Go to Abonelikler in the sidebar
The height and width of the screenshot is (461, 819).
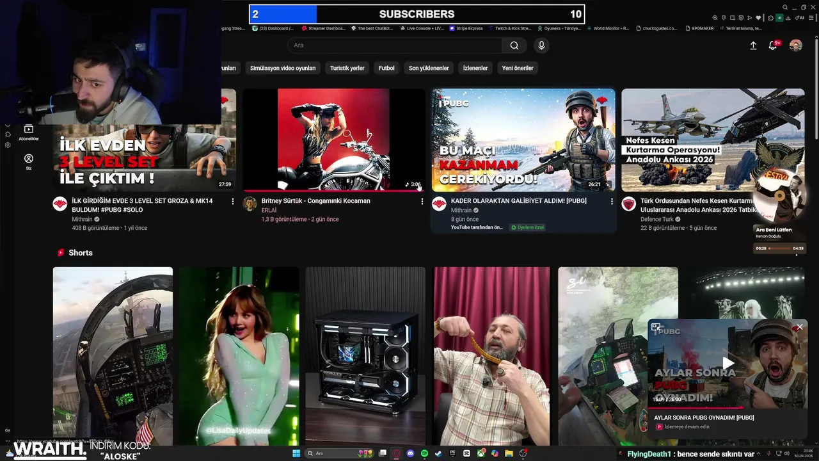point(29,133)
